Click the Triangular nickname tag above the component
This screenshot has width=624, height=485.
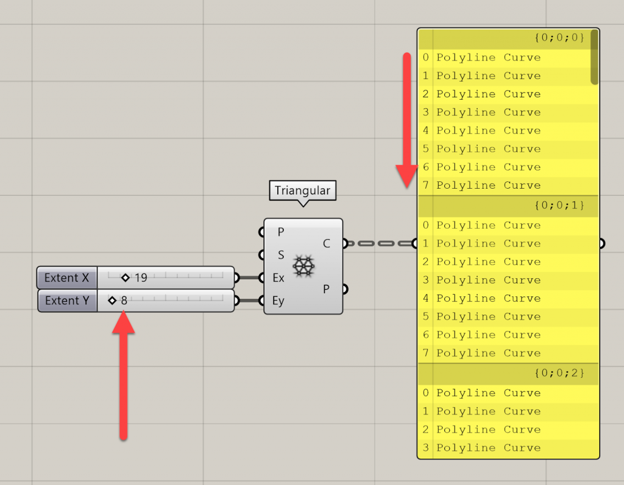coord(303,190)
